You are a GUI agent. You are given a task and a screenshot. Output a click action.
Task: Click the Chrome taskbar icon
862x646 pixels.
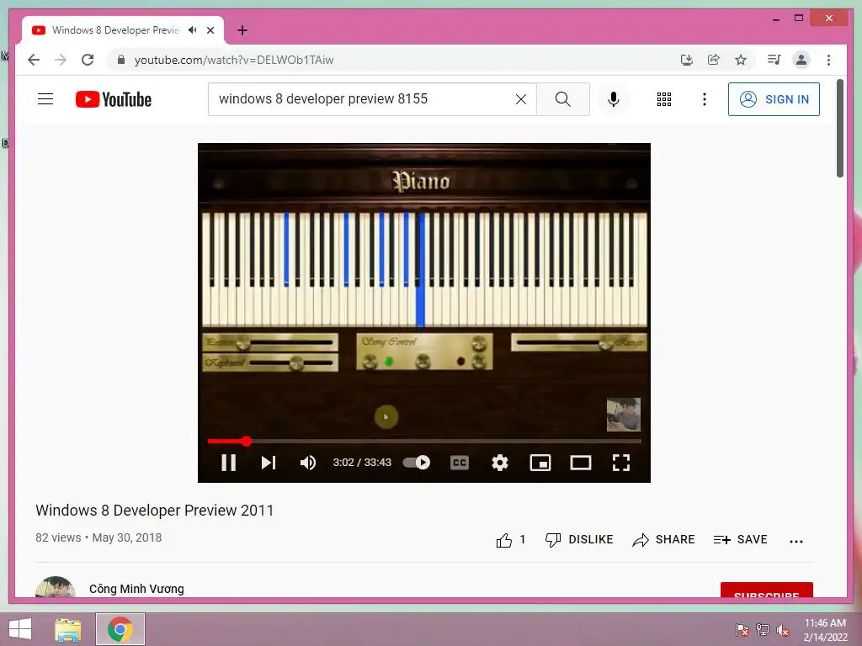point(120,629)
